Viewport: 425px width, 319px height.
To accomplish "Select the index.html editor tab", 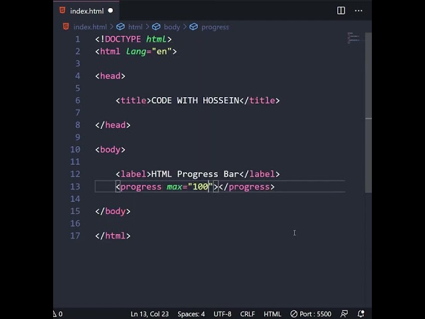I will [86, 11].
